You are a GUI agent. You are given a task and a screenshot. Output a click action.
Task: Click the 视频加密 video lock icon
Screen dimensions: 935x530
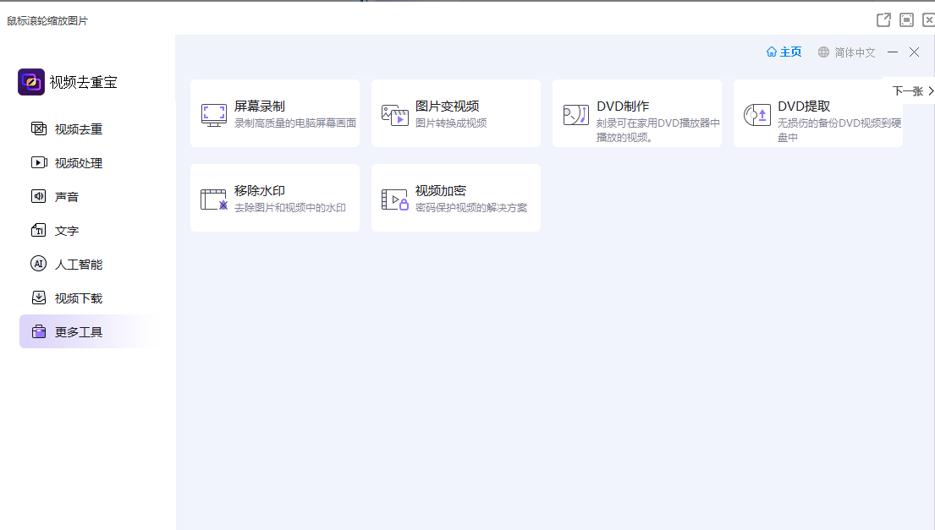tap(394, 199)
